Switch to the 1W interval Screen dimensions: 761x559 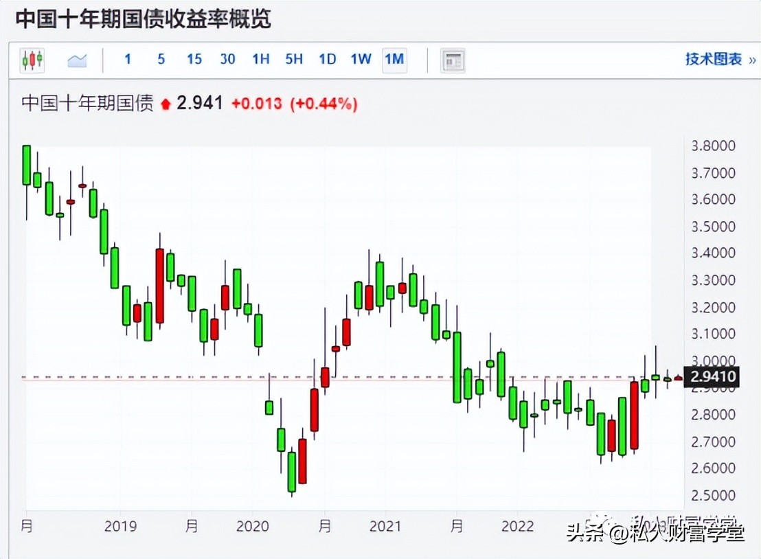(x=360, y=60)
